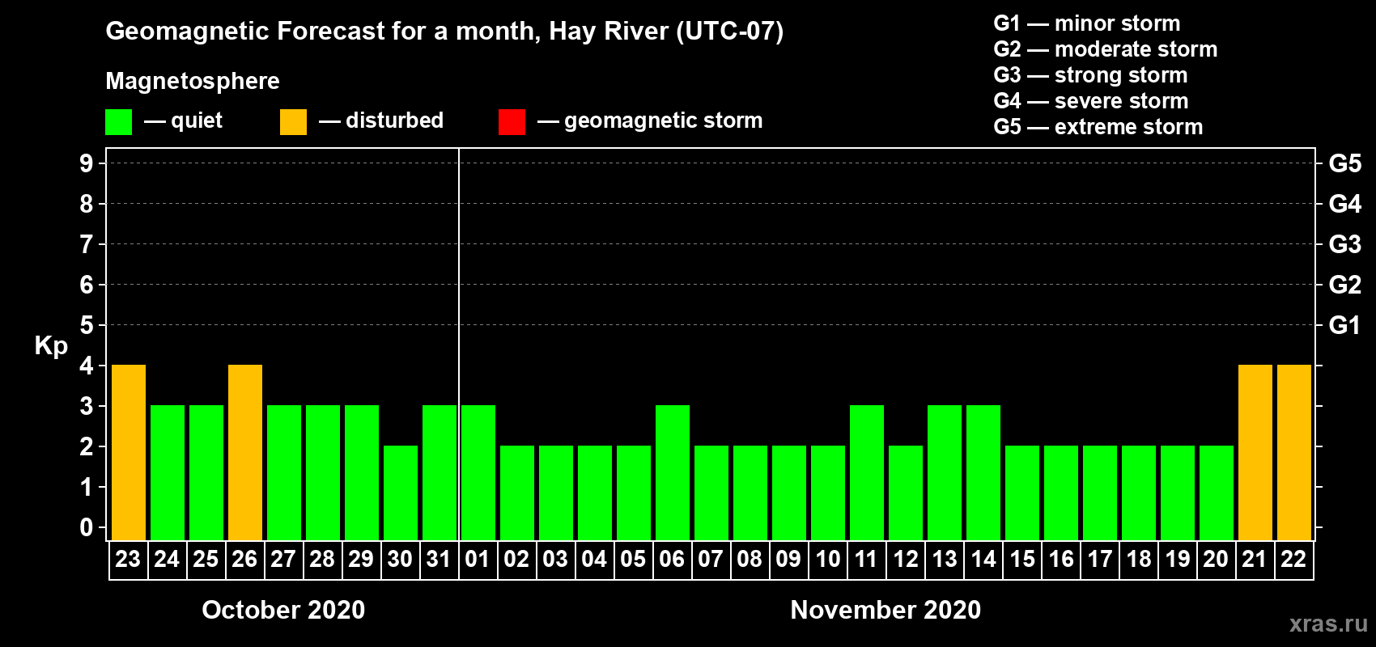The image size is (1376, 647).
Task: Select the orange bar for November 22
Action: click(x=1294, y=452)
